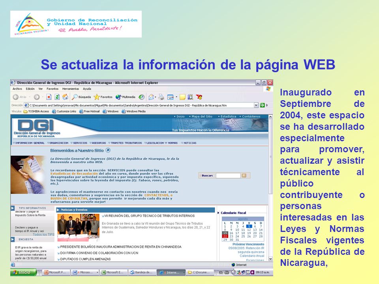379x284 pixels.
Task: Open the Free Hotmail link shortcut
Action: [89, 111]
